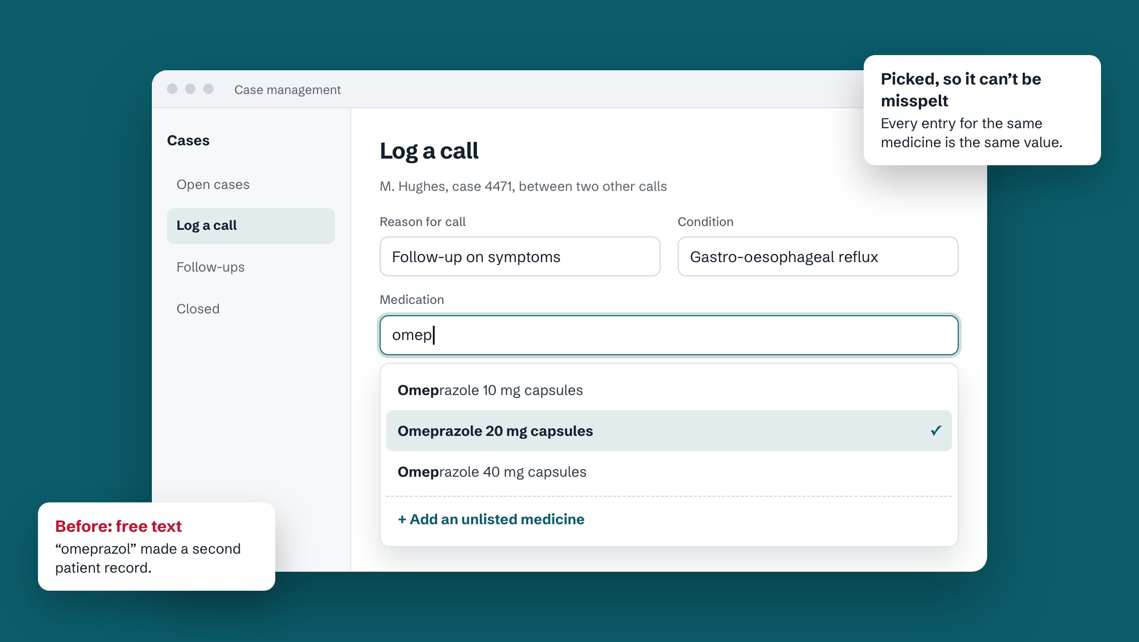The height and width of the screenshot is (642, 1139).
Task: Click the M. Hughes case 4471 subtitle
Action: [x=523, y=186]
